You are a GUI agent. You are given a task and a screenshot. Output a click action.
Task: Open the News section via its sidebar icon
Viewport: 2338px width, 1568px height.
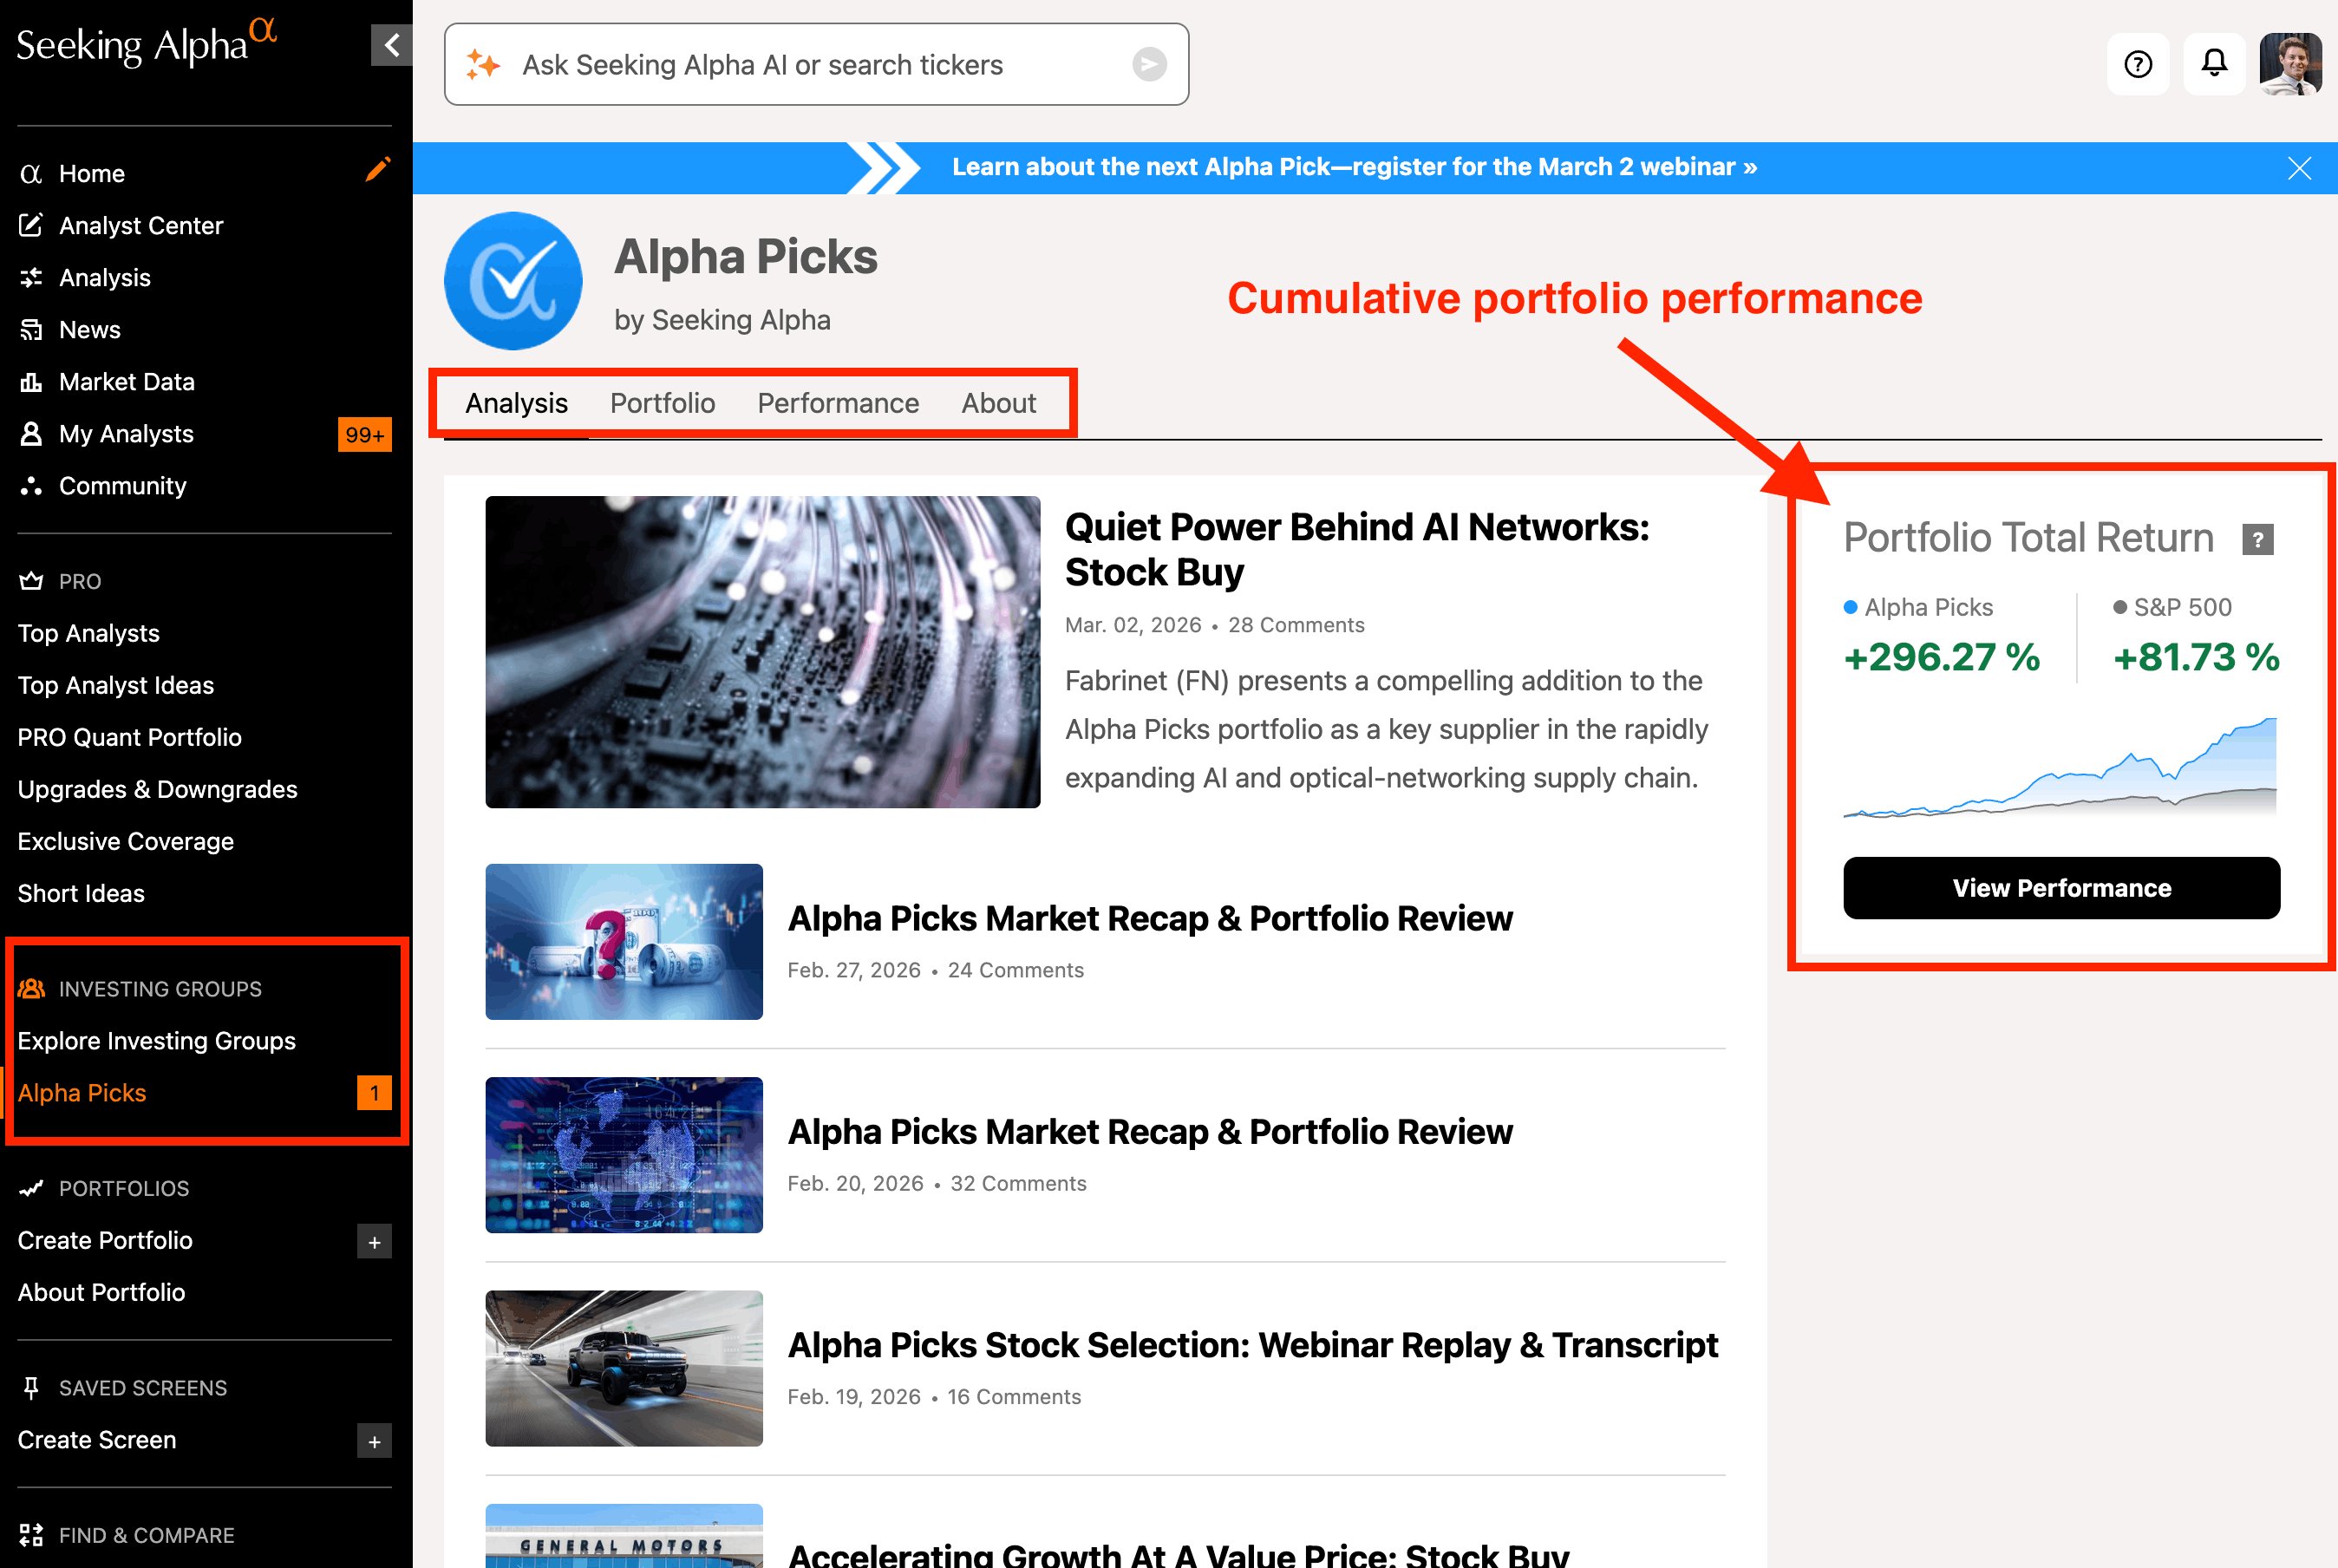click(x=31, y=329)
